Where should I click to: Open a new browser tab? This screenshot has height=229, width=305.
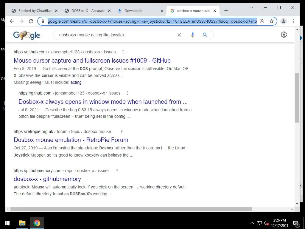pyautogui.click(x=226, y=11)
